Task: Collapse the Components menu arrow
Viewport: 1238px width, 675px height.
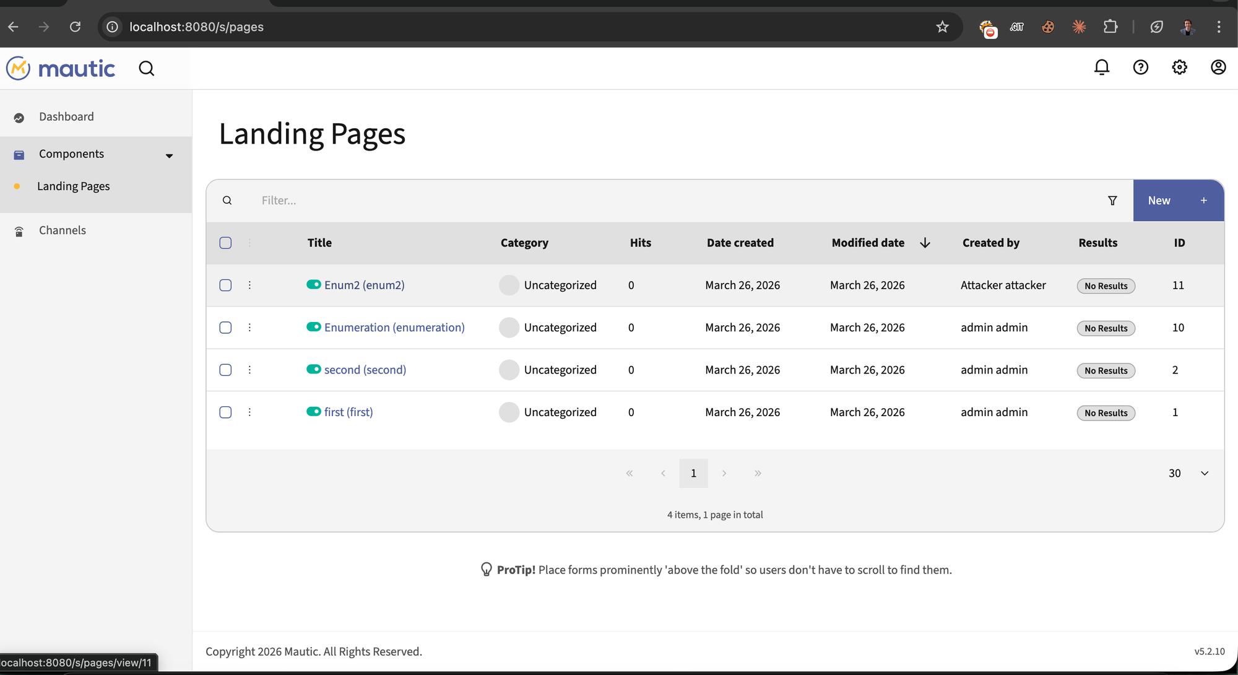Action: (x=169, y=155)
